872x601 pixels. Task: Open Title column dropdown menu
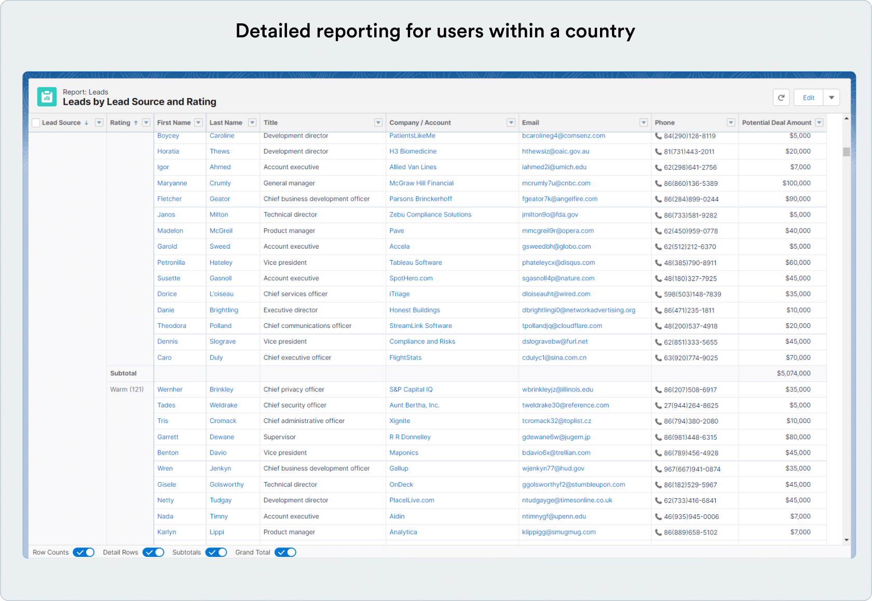click(378, 123)
